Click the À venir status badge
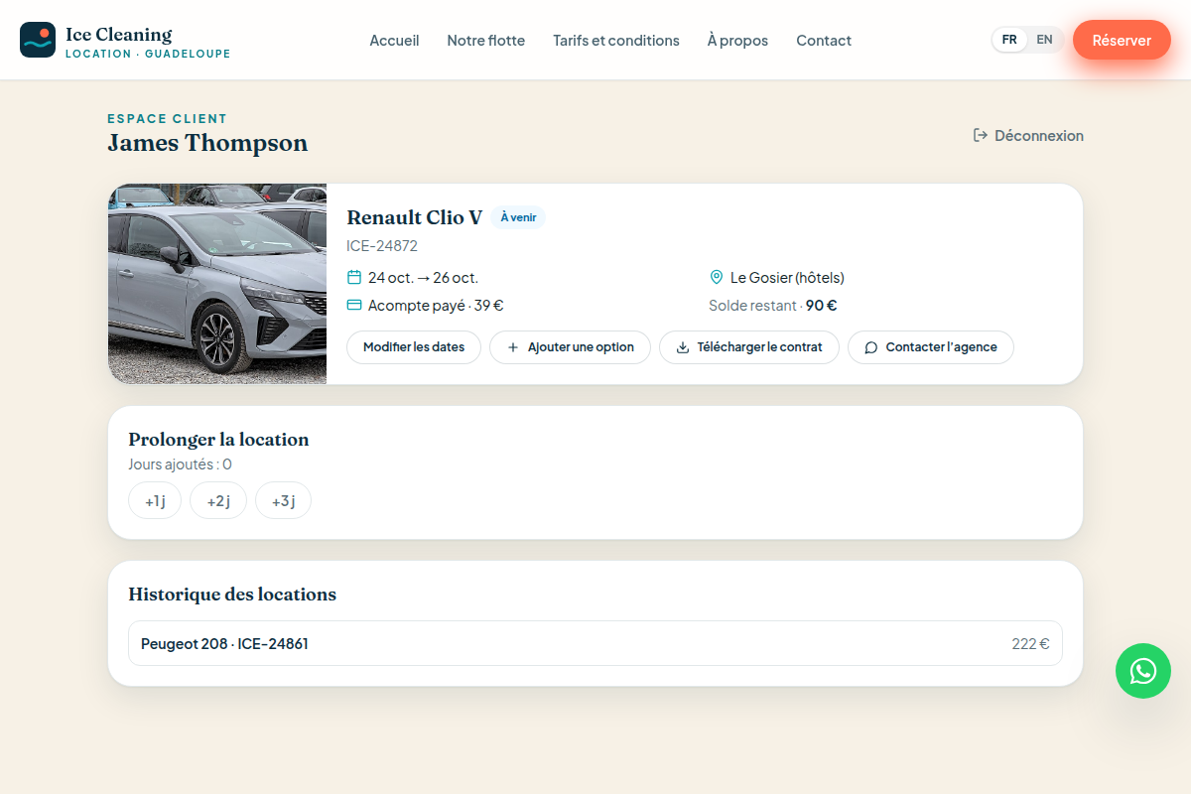1191x794 pixels. point(518,217)
